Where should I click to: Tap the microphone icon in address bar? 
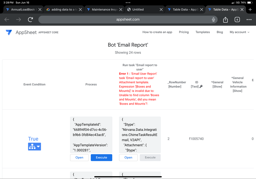213,19
